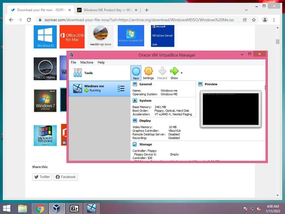The image size is (285, 214).
Task: Click Floppy Device 0 value Empty
Action: [x=175, y=154]
